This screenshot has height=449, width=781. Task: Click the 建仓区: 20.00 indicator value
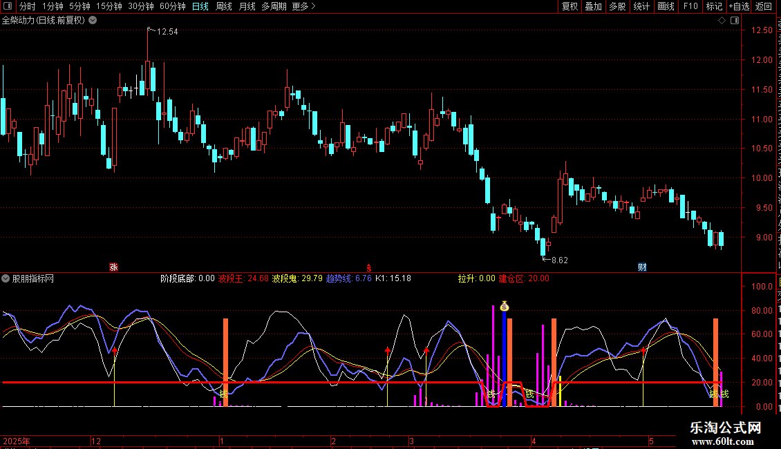524,278
